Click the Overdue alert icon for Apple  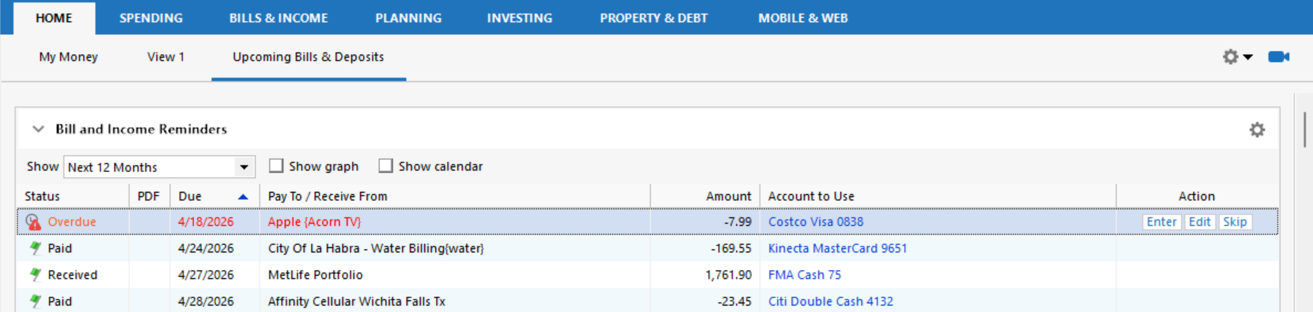pyautogui.click(x=33, y=222)
